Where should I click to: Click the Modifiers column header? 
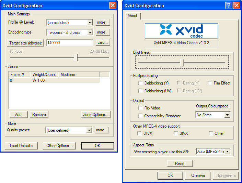point(79,75)
